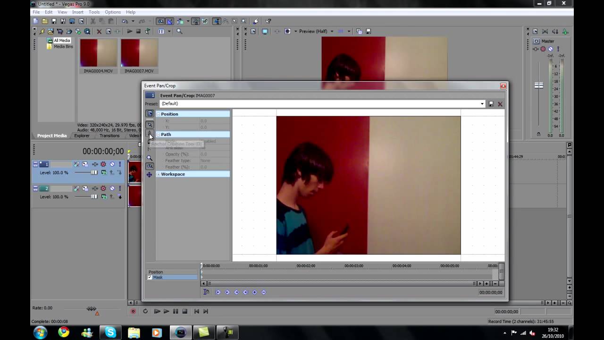Collapse the Path section in Pan/Crop
The image size is (604, 340).
(x=158, y=135)
